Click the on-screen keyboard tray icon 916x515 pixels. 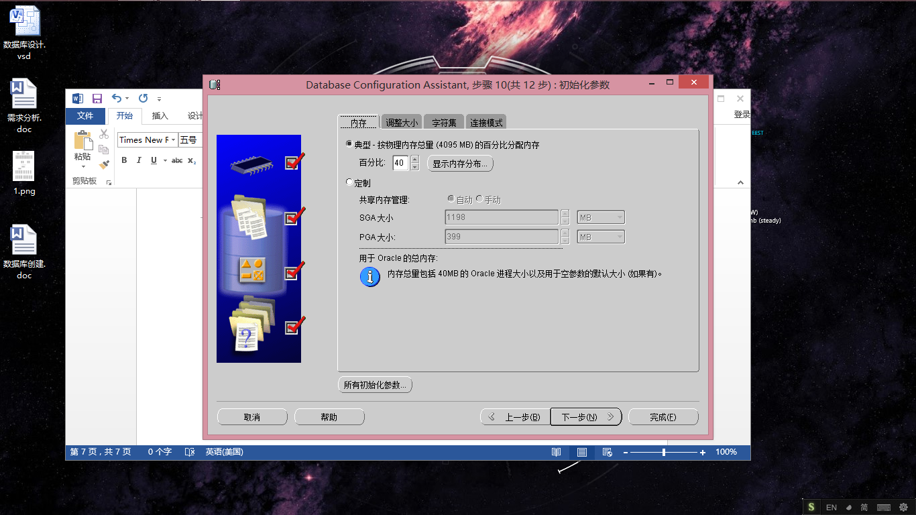(884, 508)
